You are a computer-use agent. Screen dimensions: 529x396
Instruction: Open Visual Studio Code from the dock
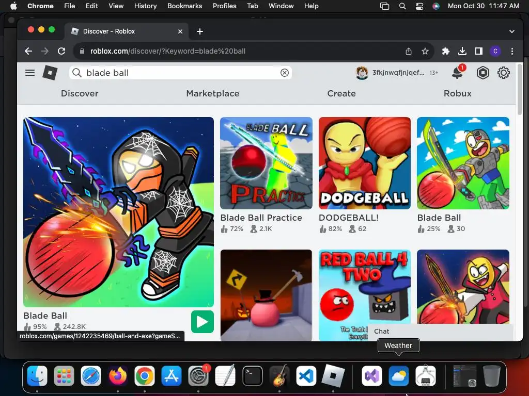306,375
